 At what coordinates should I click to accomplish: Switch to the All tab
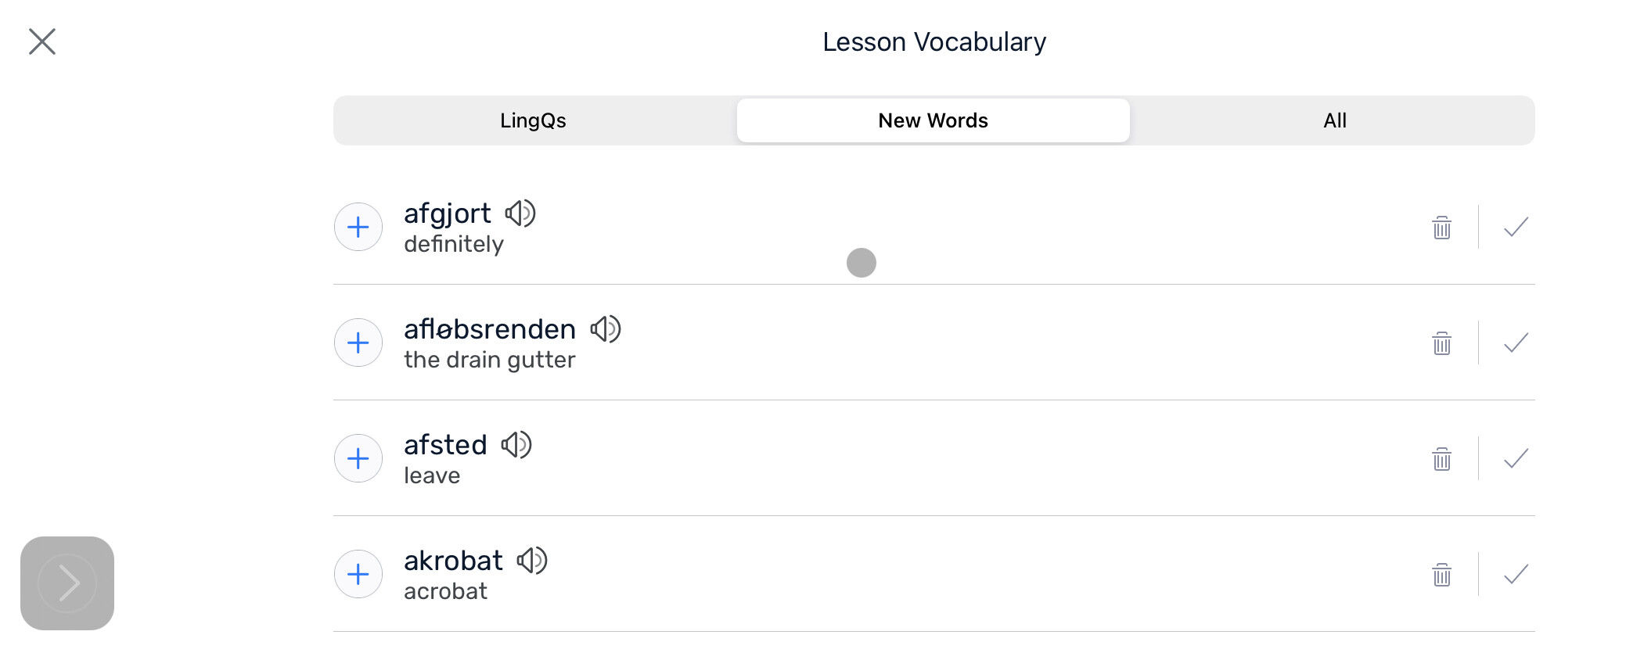point(1335,120)
